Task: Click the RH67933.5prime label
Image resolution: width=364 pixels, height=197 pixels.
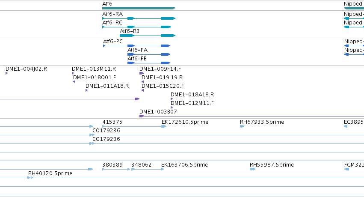Action: click(x=262, y=122)
